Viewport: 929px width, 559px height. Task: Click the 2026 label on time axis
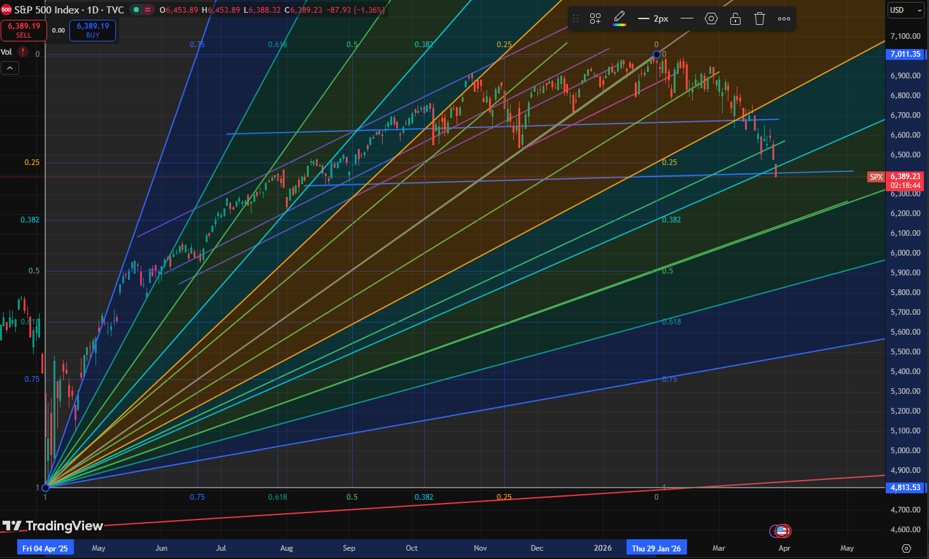[602, 548]
